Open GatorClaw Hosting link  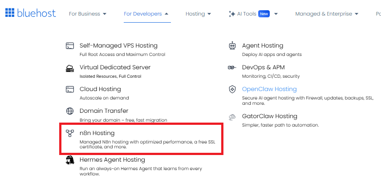point(270,116)
